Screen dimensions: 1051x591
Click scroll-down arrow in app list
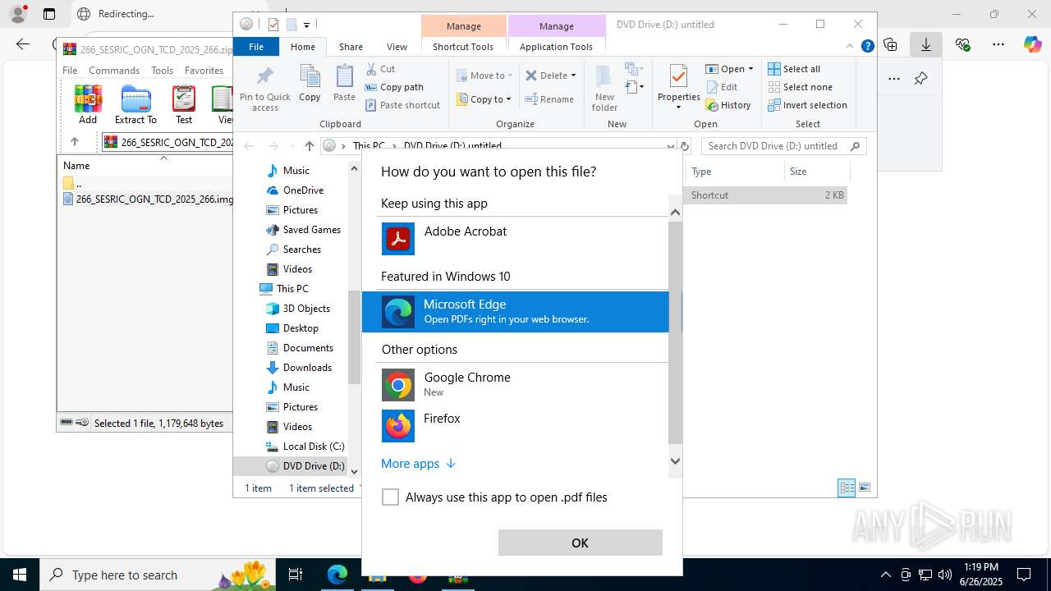[675, 460]
